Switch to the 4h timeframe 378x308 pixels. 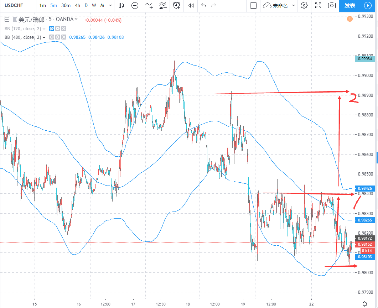pyautogui.click(x=77, y=5)
